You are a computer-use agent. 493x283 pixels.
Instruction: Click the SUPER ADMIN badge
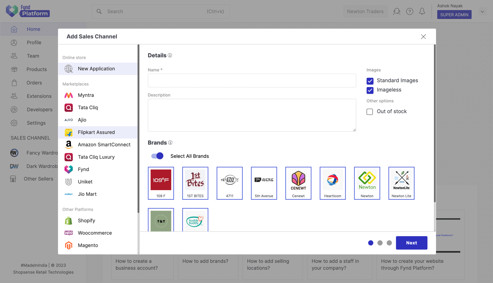454,14
